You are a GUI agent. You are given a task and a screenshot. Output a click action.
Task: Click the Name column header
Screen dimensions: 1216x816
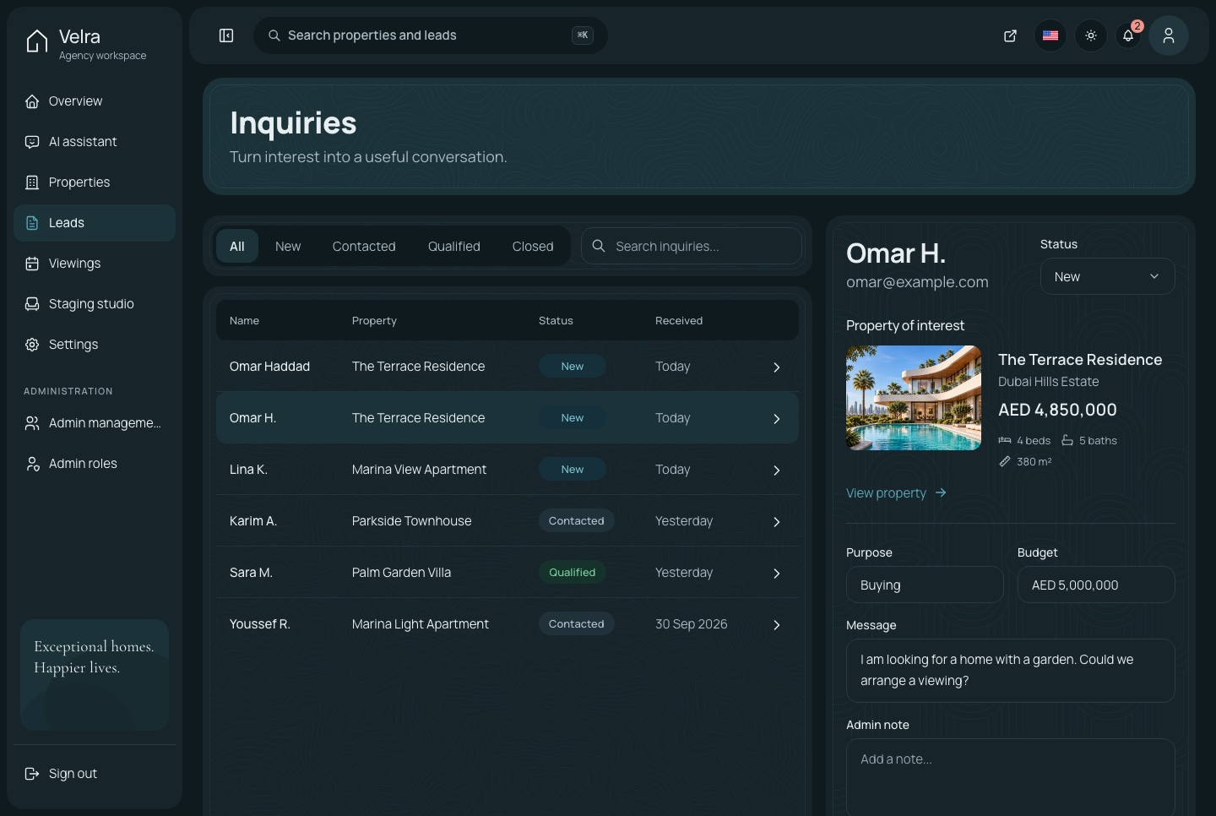tap(244, 321)
